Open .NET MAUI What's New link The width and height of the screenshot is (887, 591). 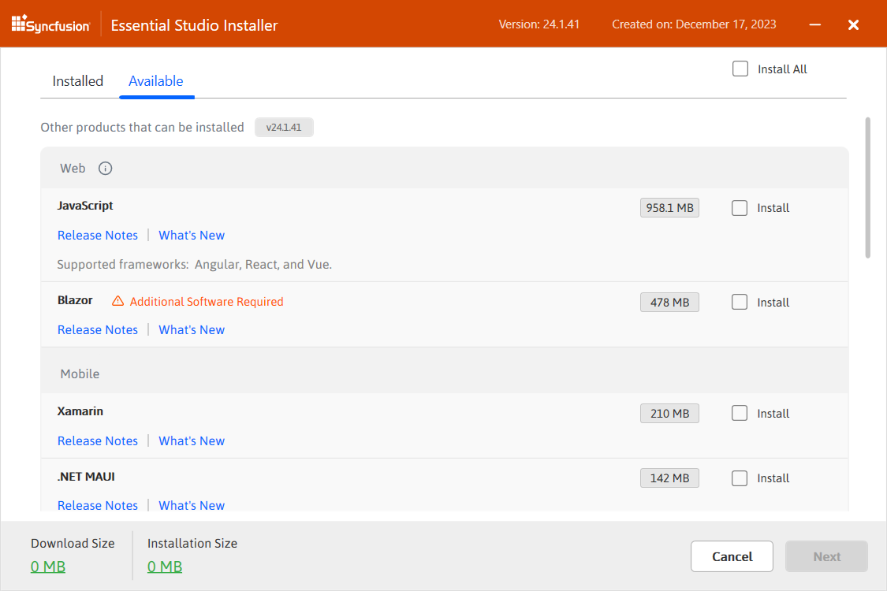click(x=192, y=505)
